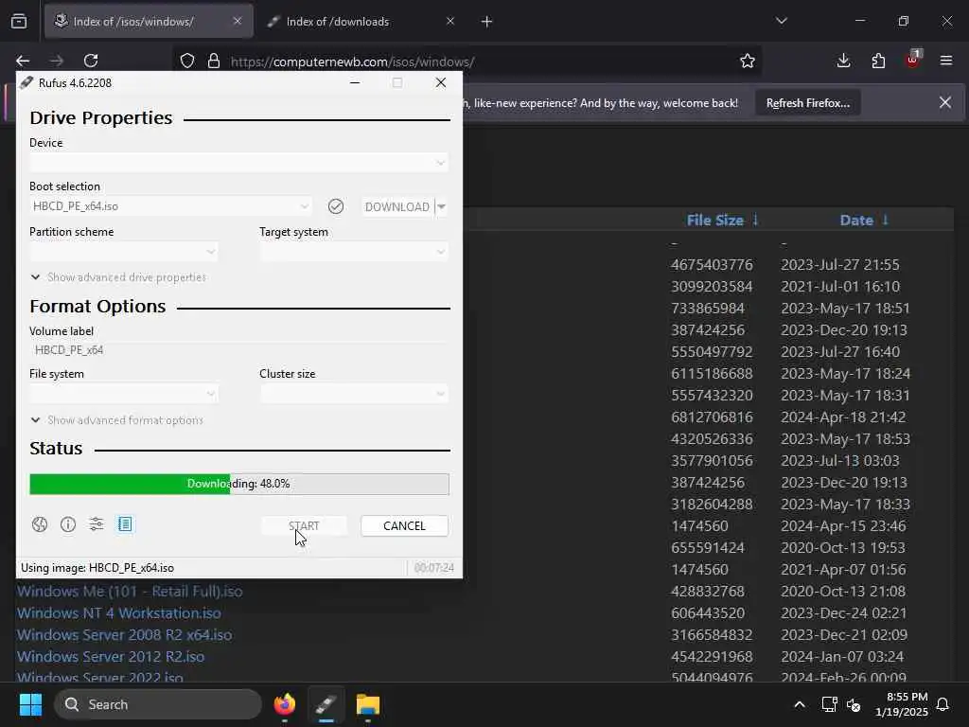969x727 pixels.
Task: Open the Rufus About info icon
Action: coord(68,524)
